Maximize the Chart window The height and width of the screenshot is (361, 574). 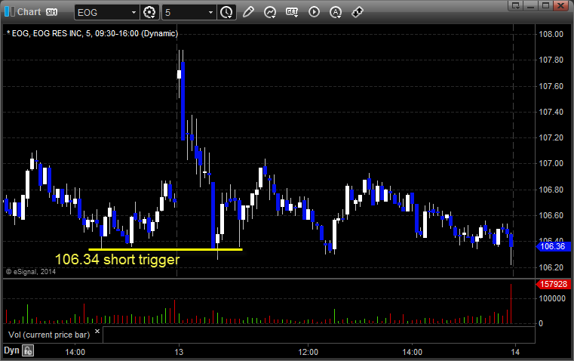point(546,5)
